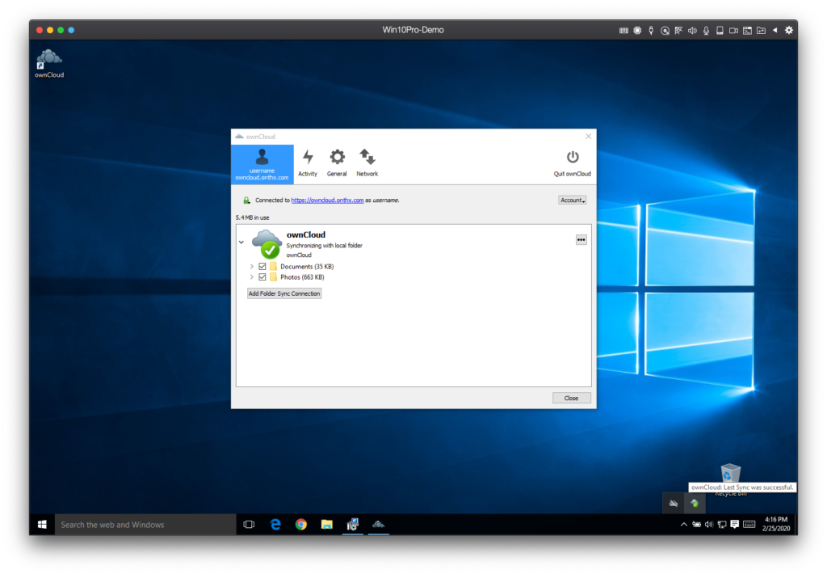Click the greyed-out cloud tray overflow icon
The image size is (827, 574).
click(674, 503)
